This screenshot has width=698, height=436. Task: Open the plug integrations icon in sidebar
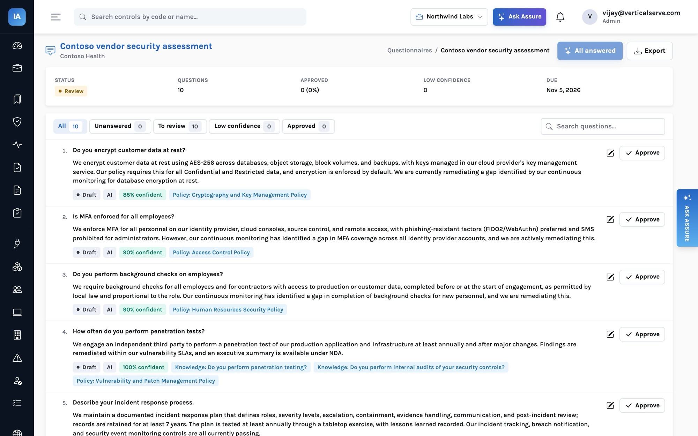17,244
